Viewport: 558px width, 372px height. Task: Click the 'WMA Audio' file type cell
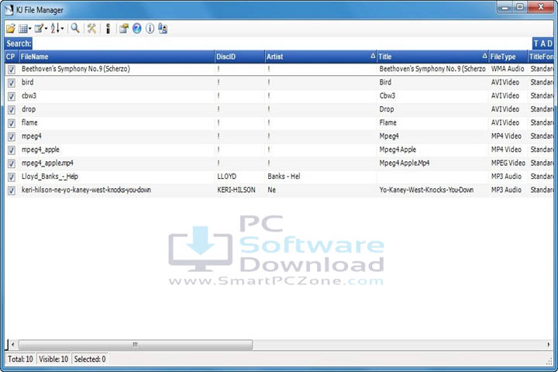508,69
